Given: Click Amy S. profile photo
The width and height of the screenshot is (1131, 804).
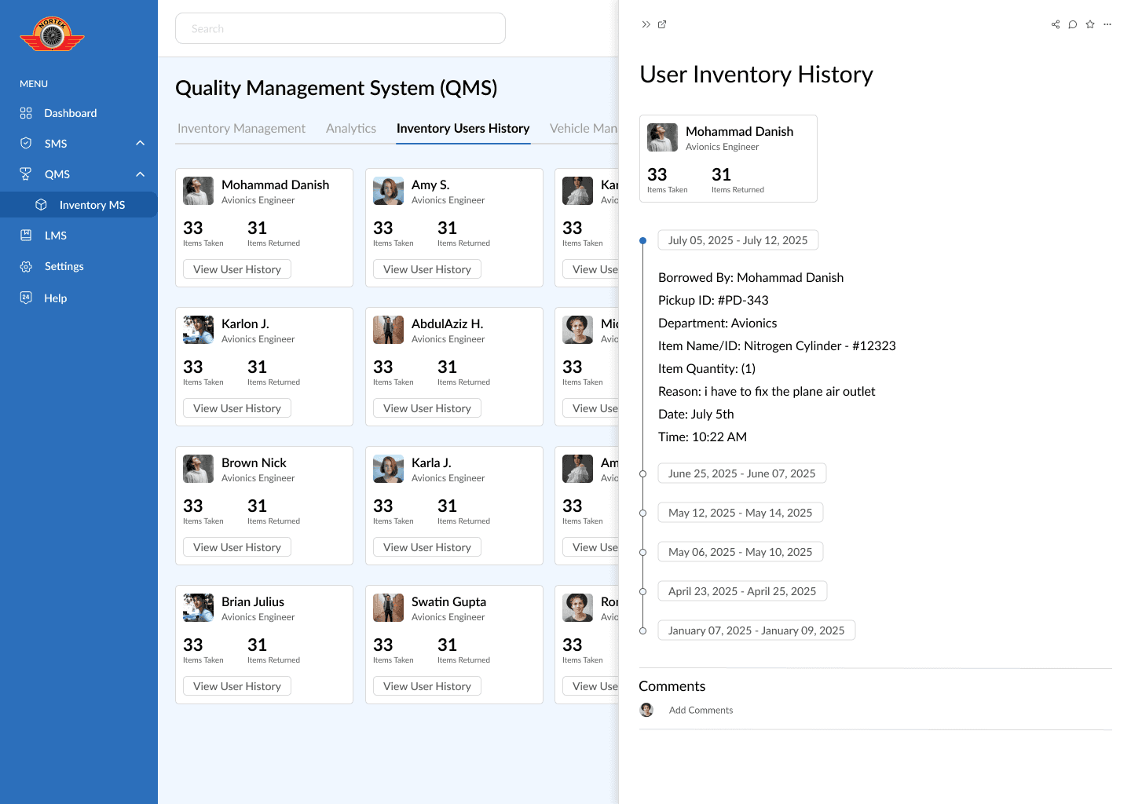Looking at the screenshot, I should click(x=388, y=191).
